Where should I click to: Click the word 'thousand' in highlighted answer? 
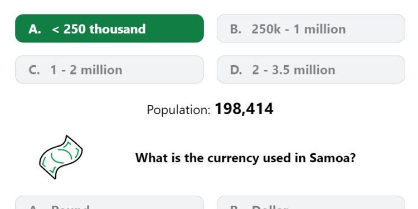(118, 29)
